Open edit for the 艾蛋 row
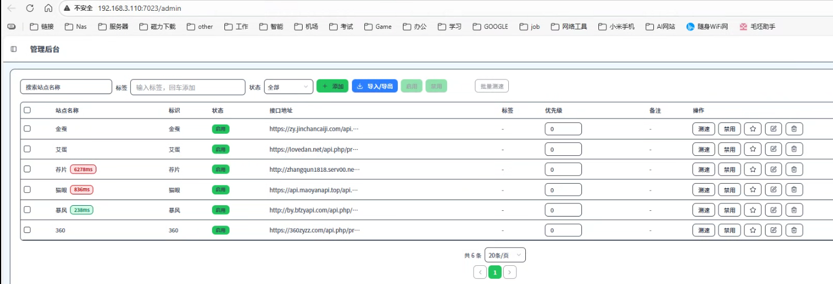833x284 pixels. pos(773,149)
